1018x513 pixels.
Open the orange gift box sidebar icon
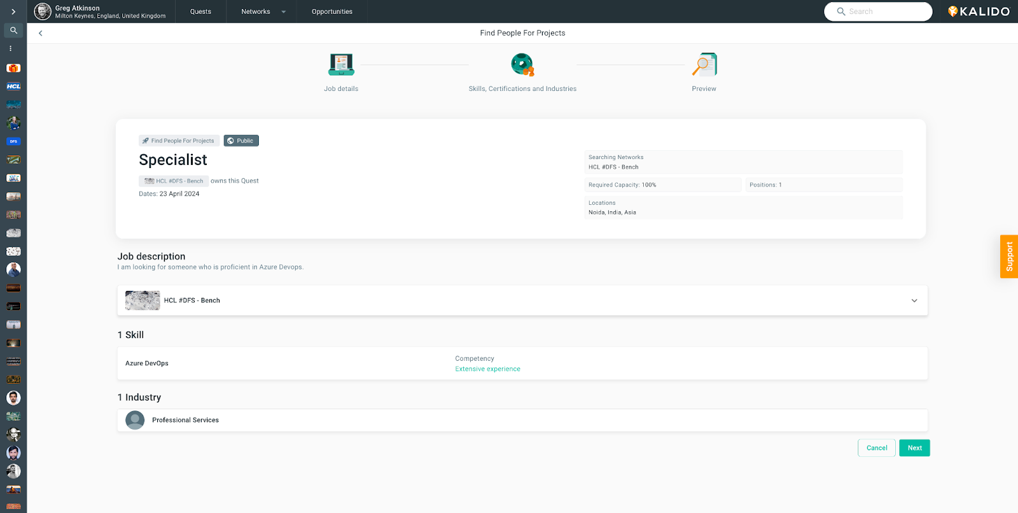click(13, 68)
